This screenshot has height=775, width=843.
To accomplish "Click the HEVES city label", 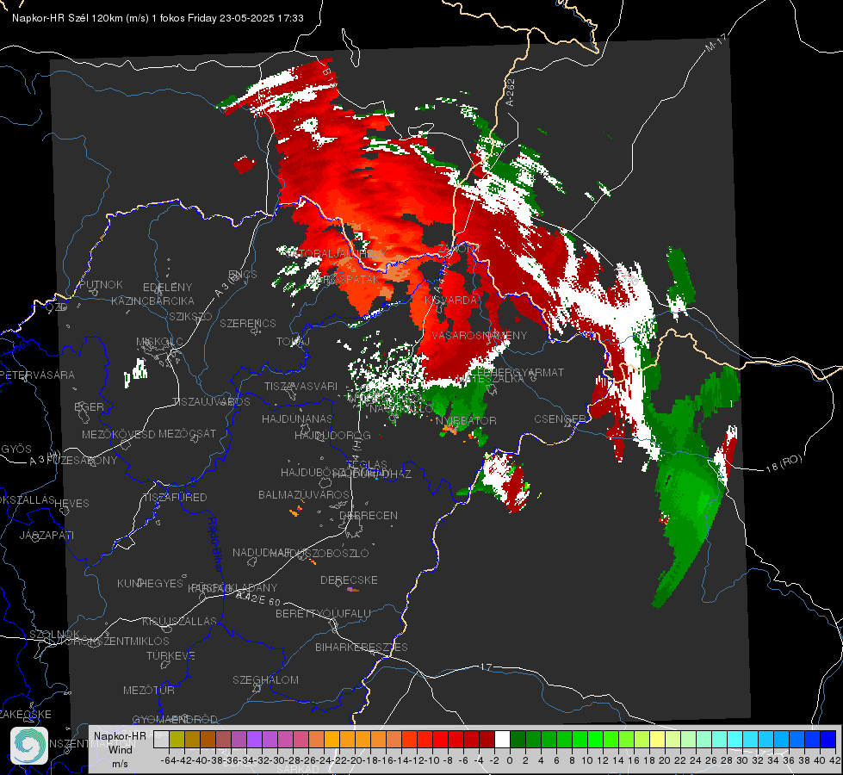I will 72,504.
